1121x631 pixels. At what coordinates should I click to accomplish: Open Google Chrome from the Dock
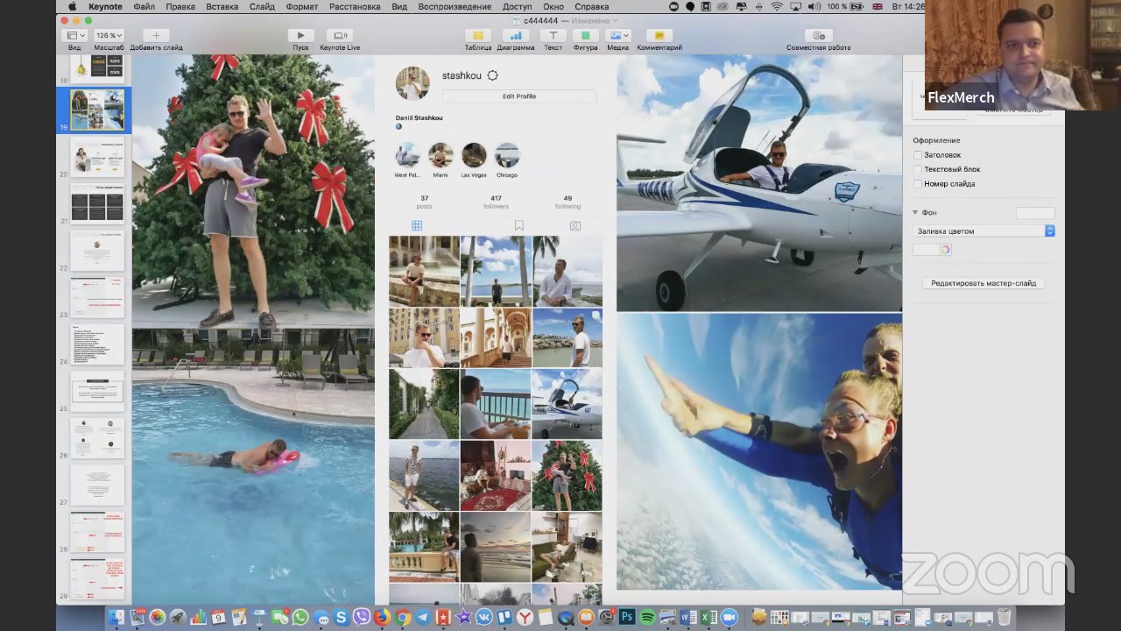pyautogui.click(x=403, y=617)
